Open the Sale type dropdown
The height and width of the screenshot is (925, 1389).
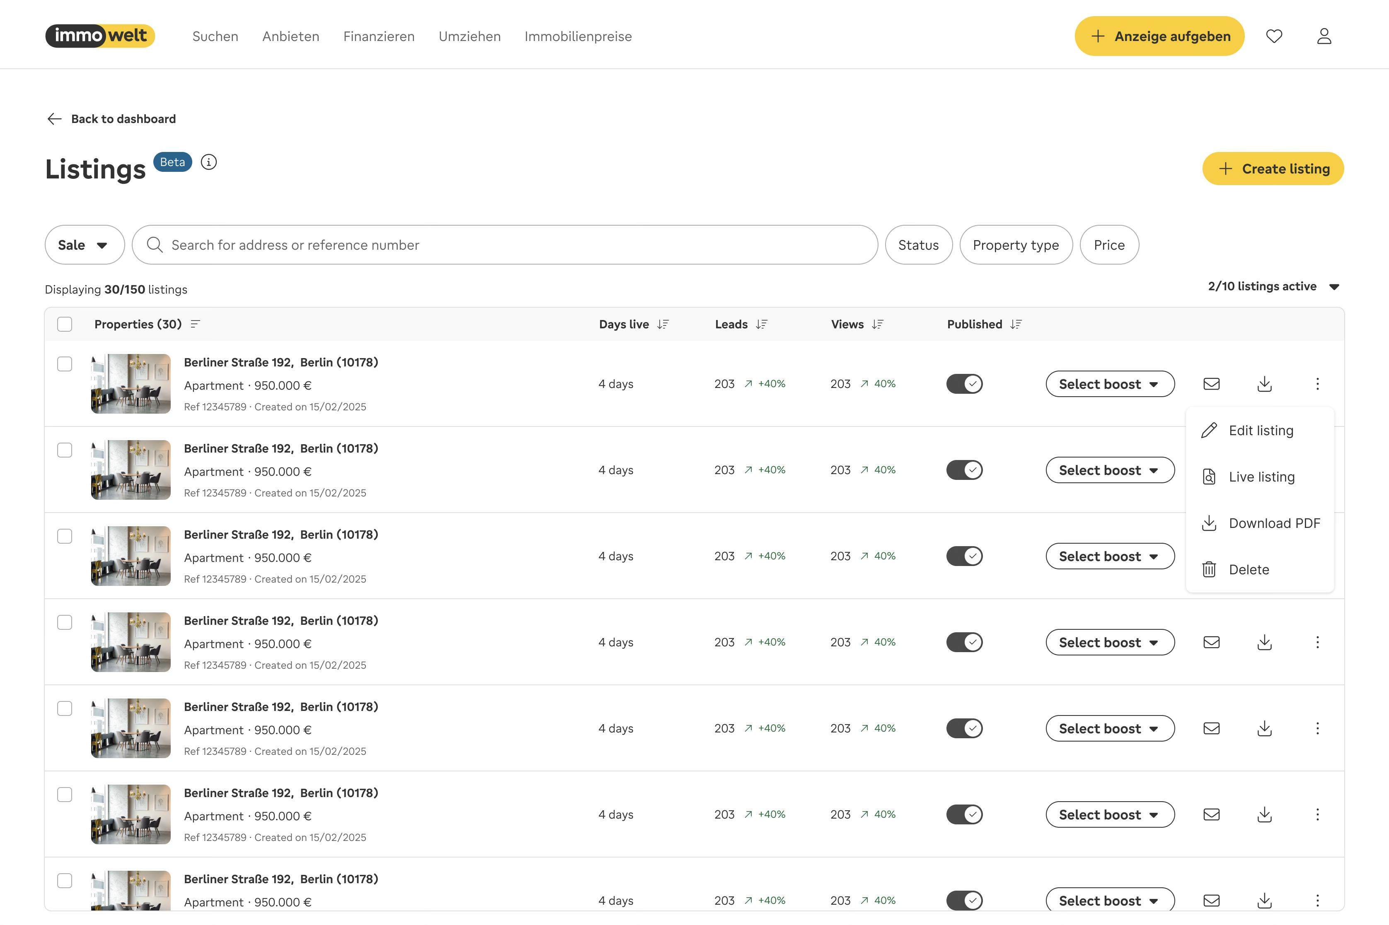click(x=85, y=245)
